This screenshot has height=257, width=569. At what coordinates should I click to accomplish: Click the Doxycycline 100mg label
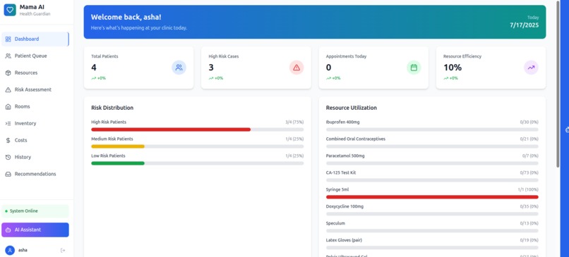(x=345, y=207)
